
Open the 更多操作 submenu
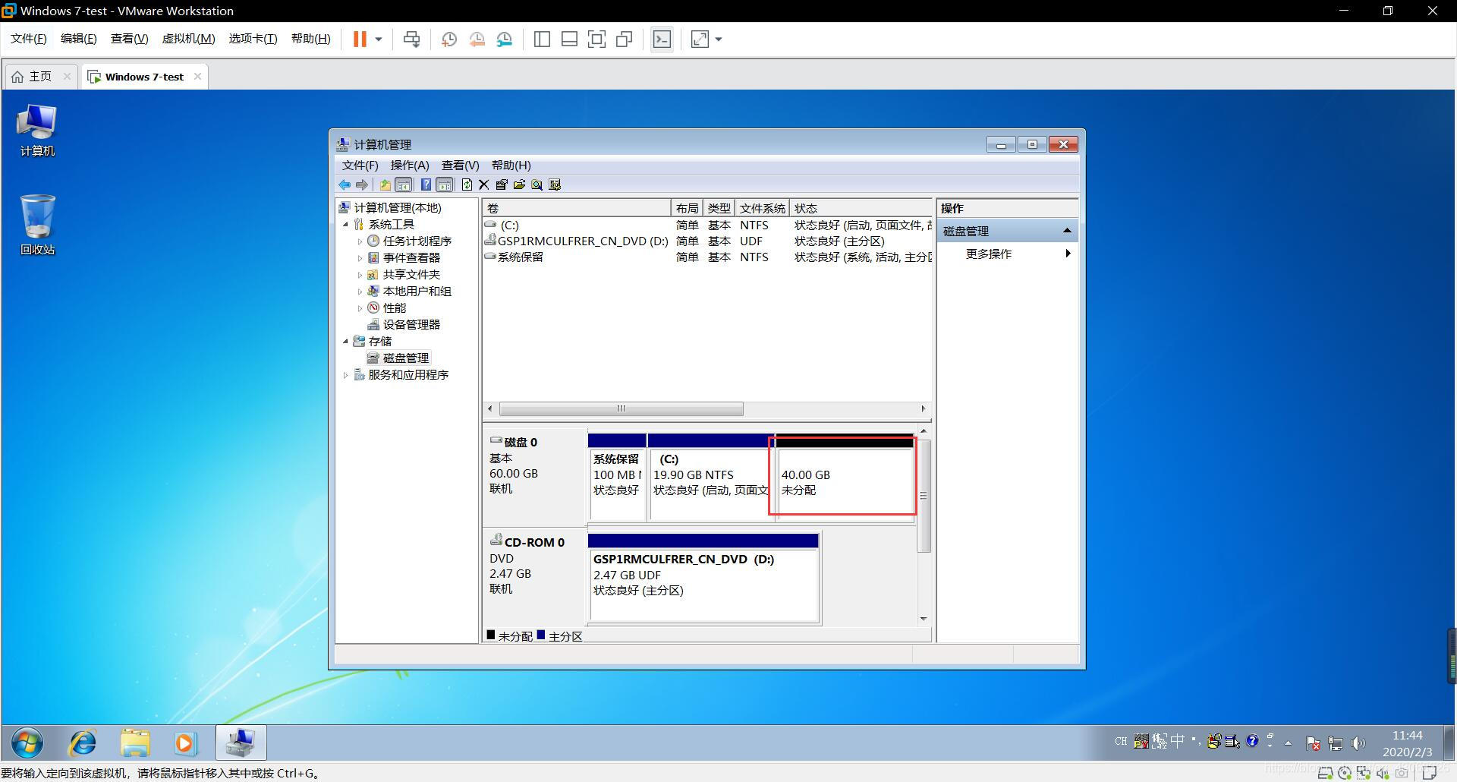(1008, 254)
